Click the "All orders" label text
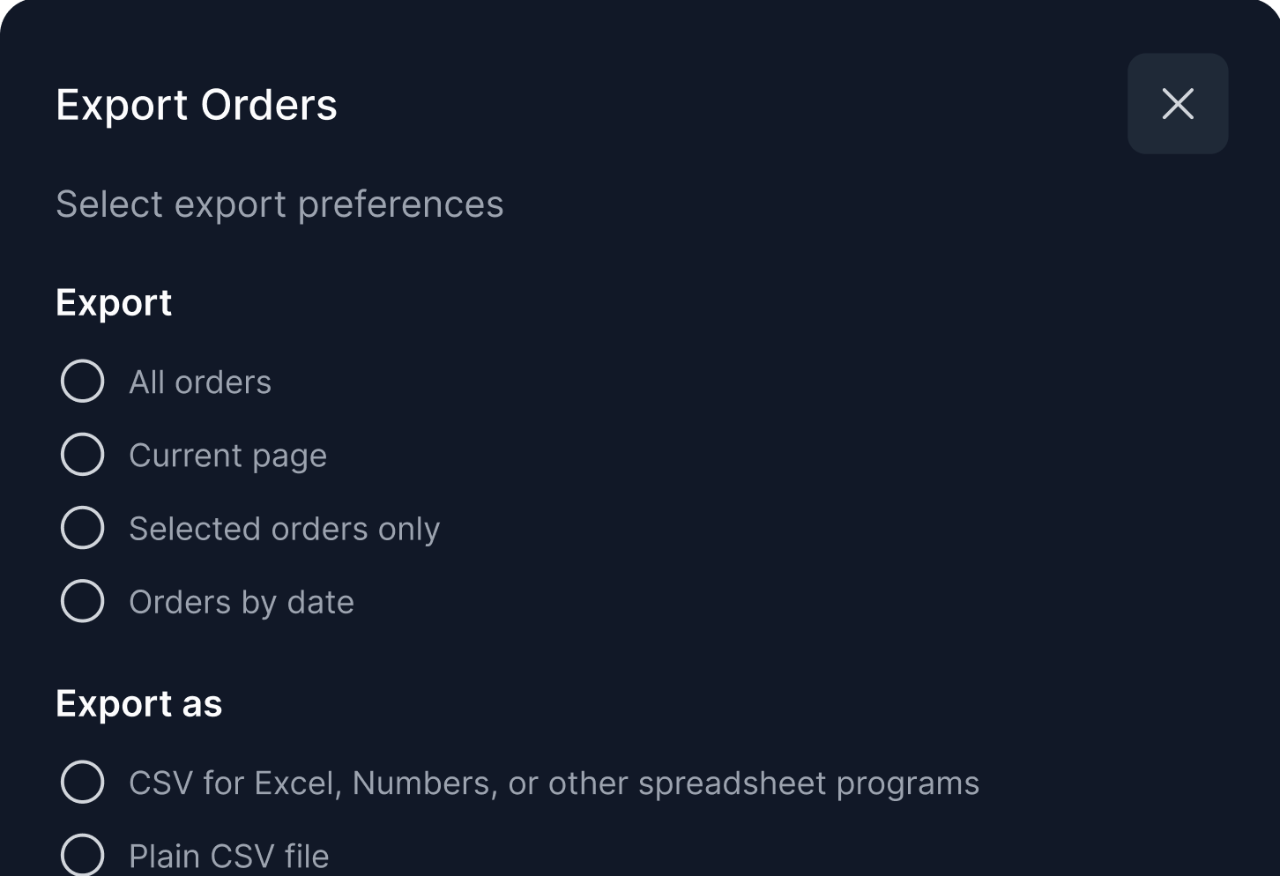 [200, 382]
